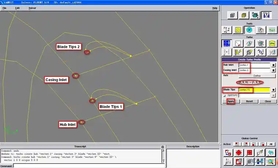Open the Spiltters pick list arrow

[x=273, y=95]
